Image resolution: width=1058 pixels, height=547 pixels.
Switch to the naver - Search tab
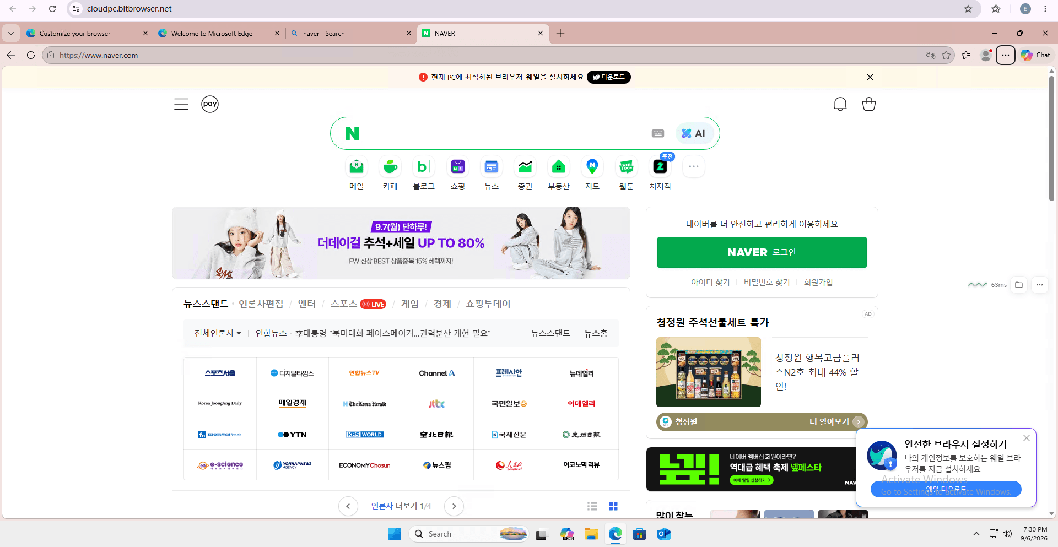click(352, 33)
